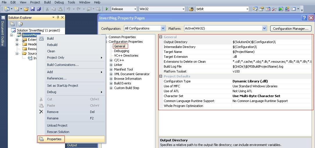This screenshot has width=315, height=148.
Task: Expand the Build Events node
Action: pyautogui.click(x=111, y=83)
